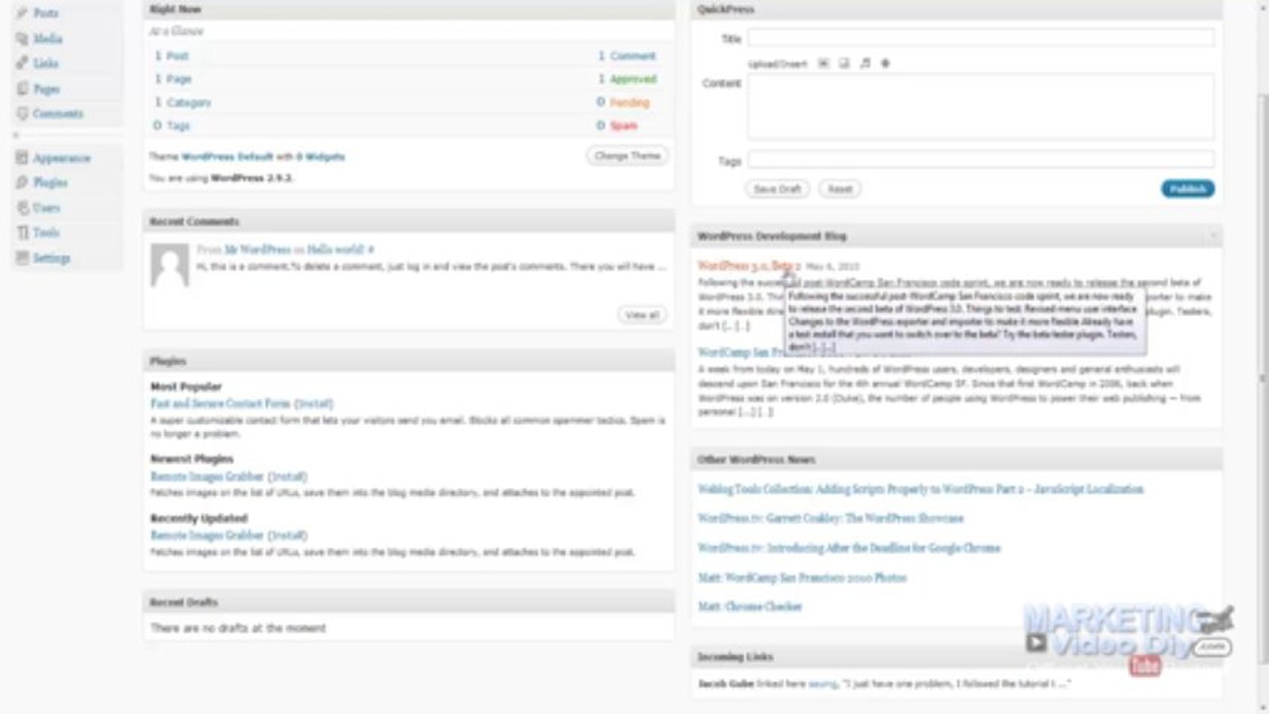Viewport: 1269px width, 714px height.
Task: Click the Publish button in QuickPress
Action: click(x=1187, y=188)
